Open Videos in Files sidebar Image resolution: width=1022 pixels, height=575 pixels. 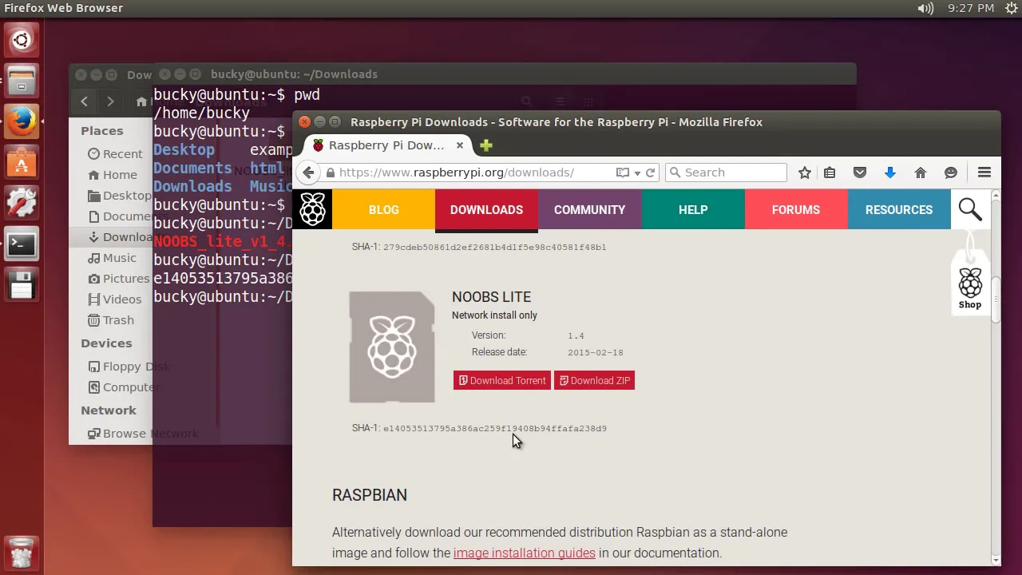tap(114, 299)
